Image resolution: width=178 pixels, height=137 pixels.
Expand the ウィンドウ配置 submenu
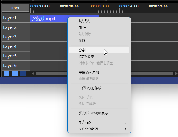click(99, 129)
